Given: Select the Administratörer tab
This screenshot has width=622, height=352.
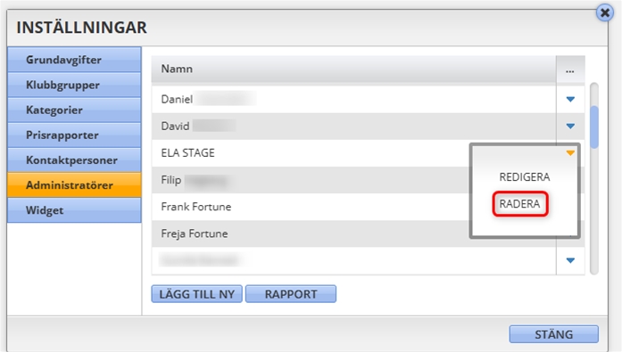Looking at the screenshot, I should 74,184.
